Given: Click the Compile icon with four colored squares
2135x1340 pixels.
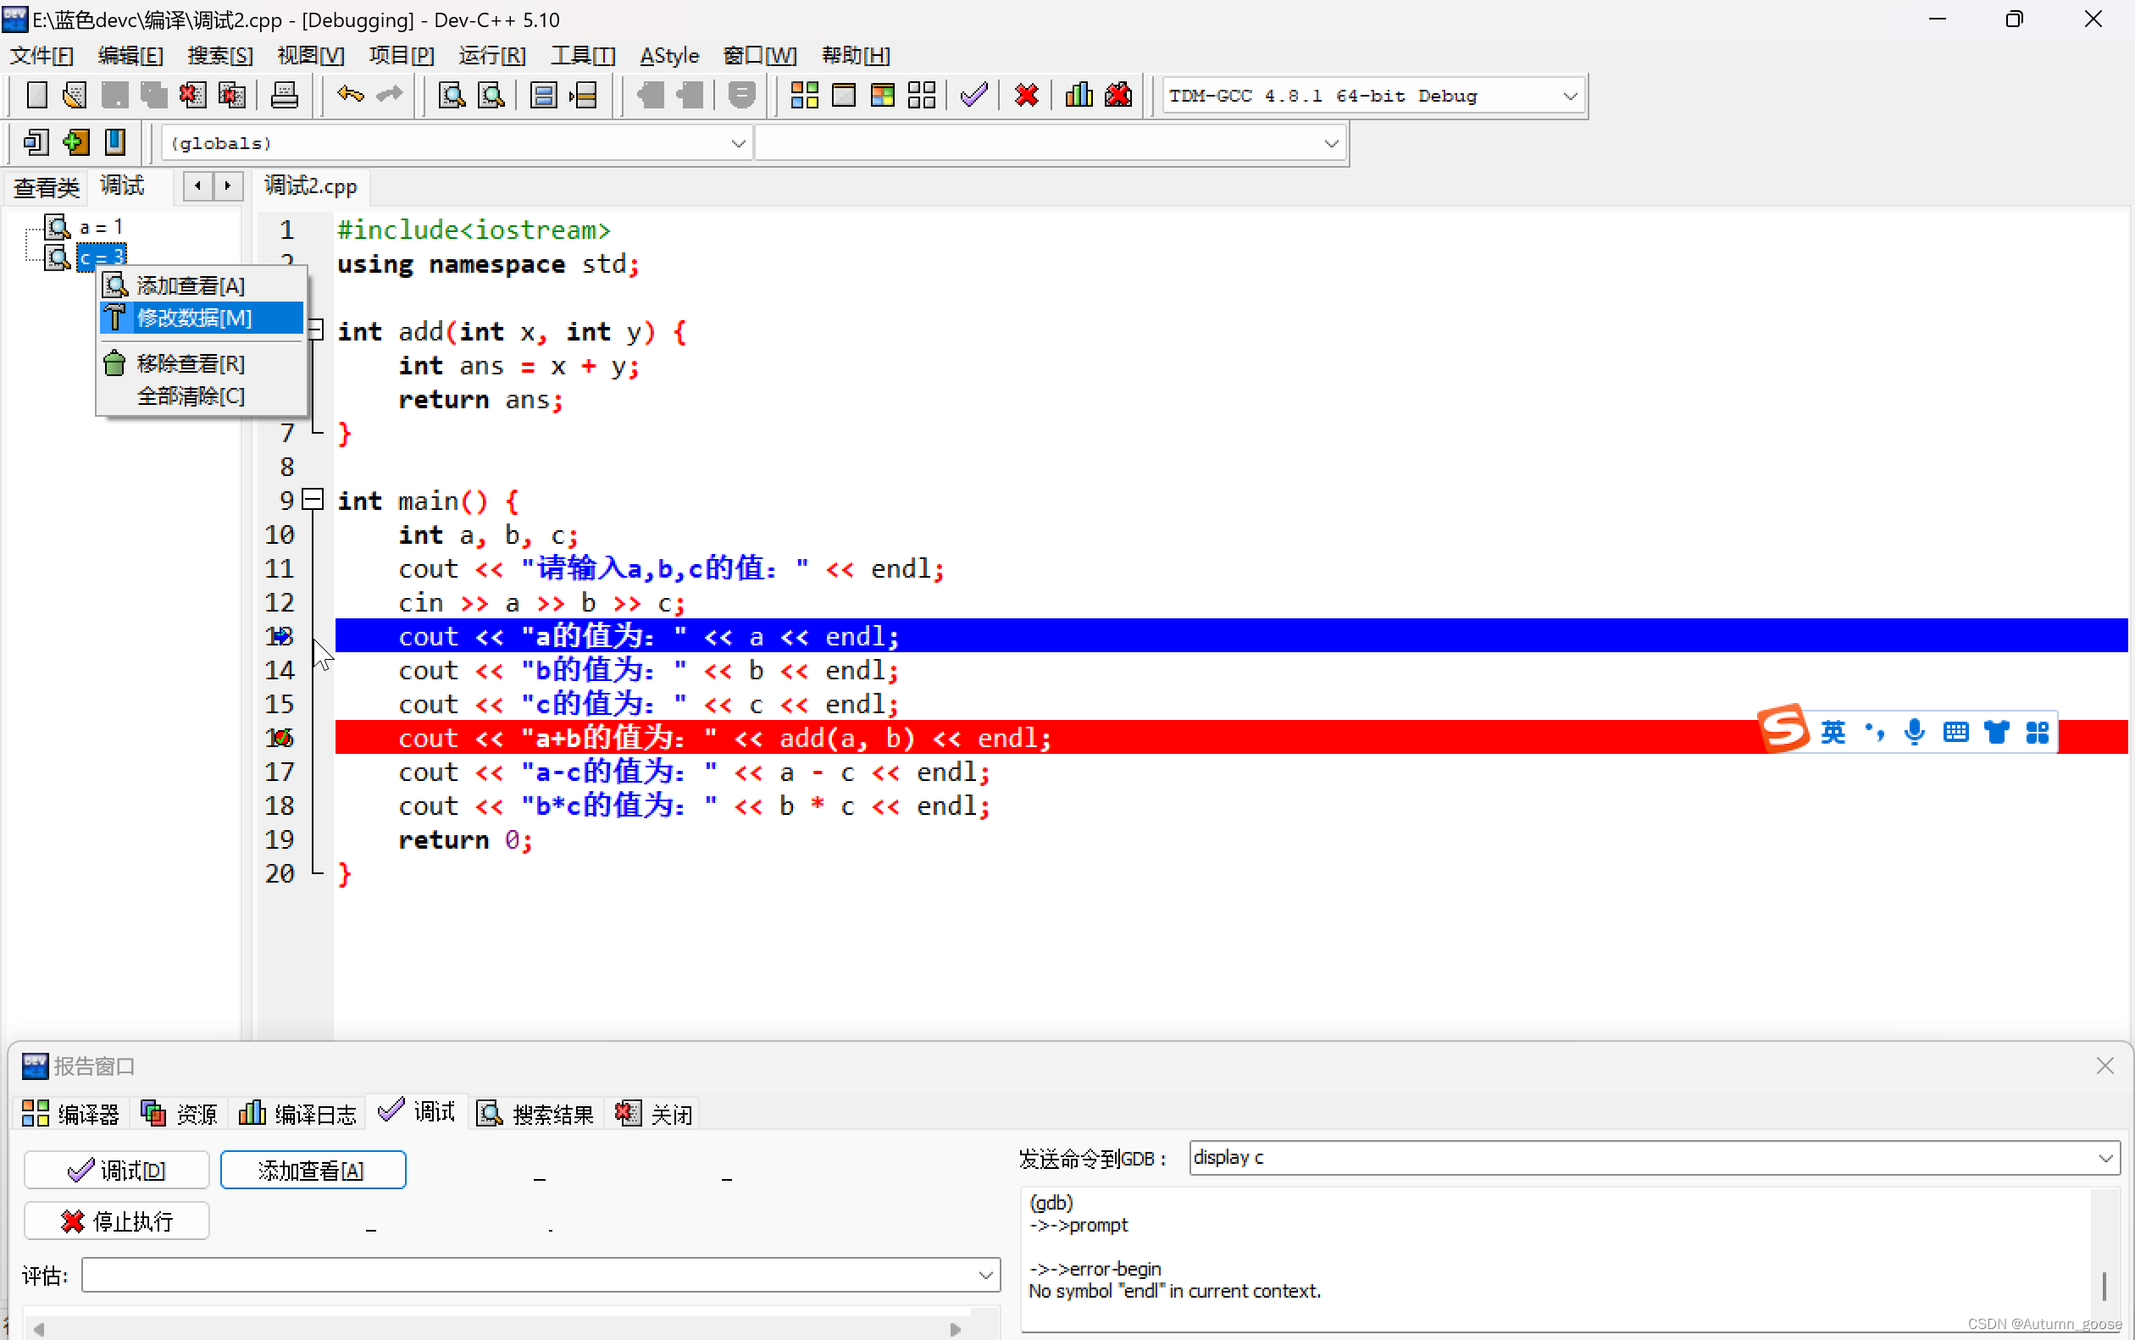Looking at the screenshot, I should pos(804,95).
